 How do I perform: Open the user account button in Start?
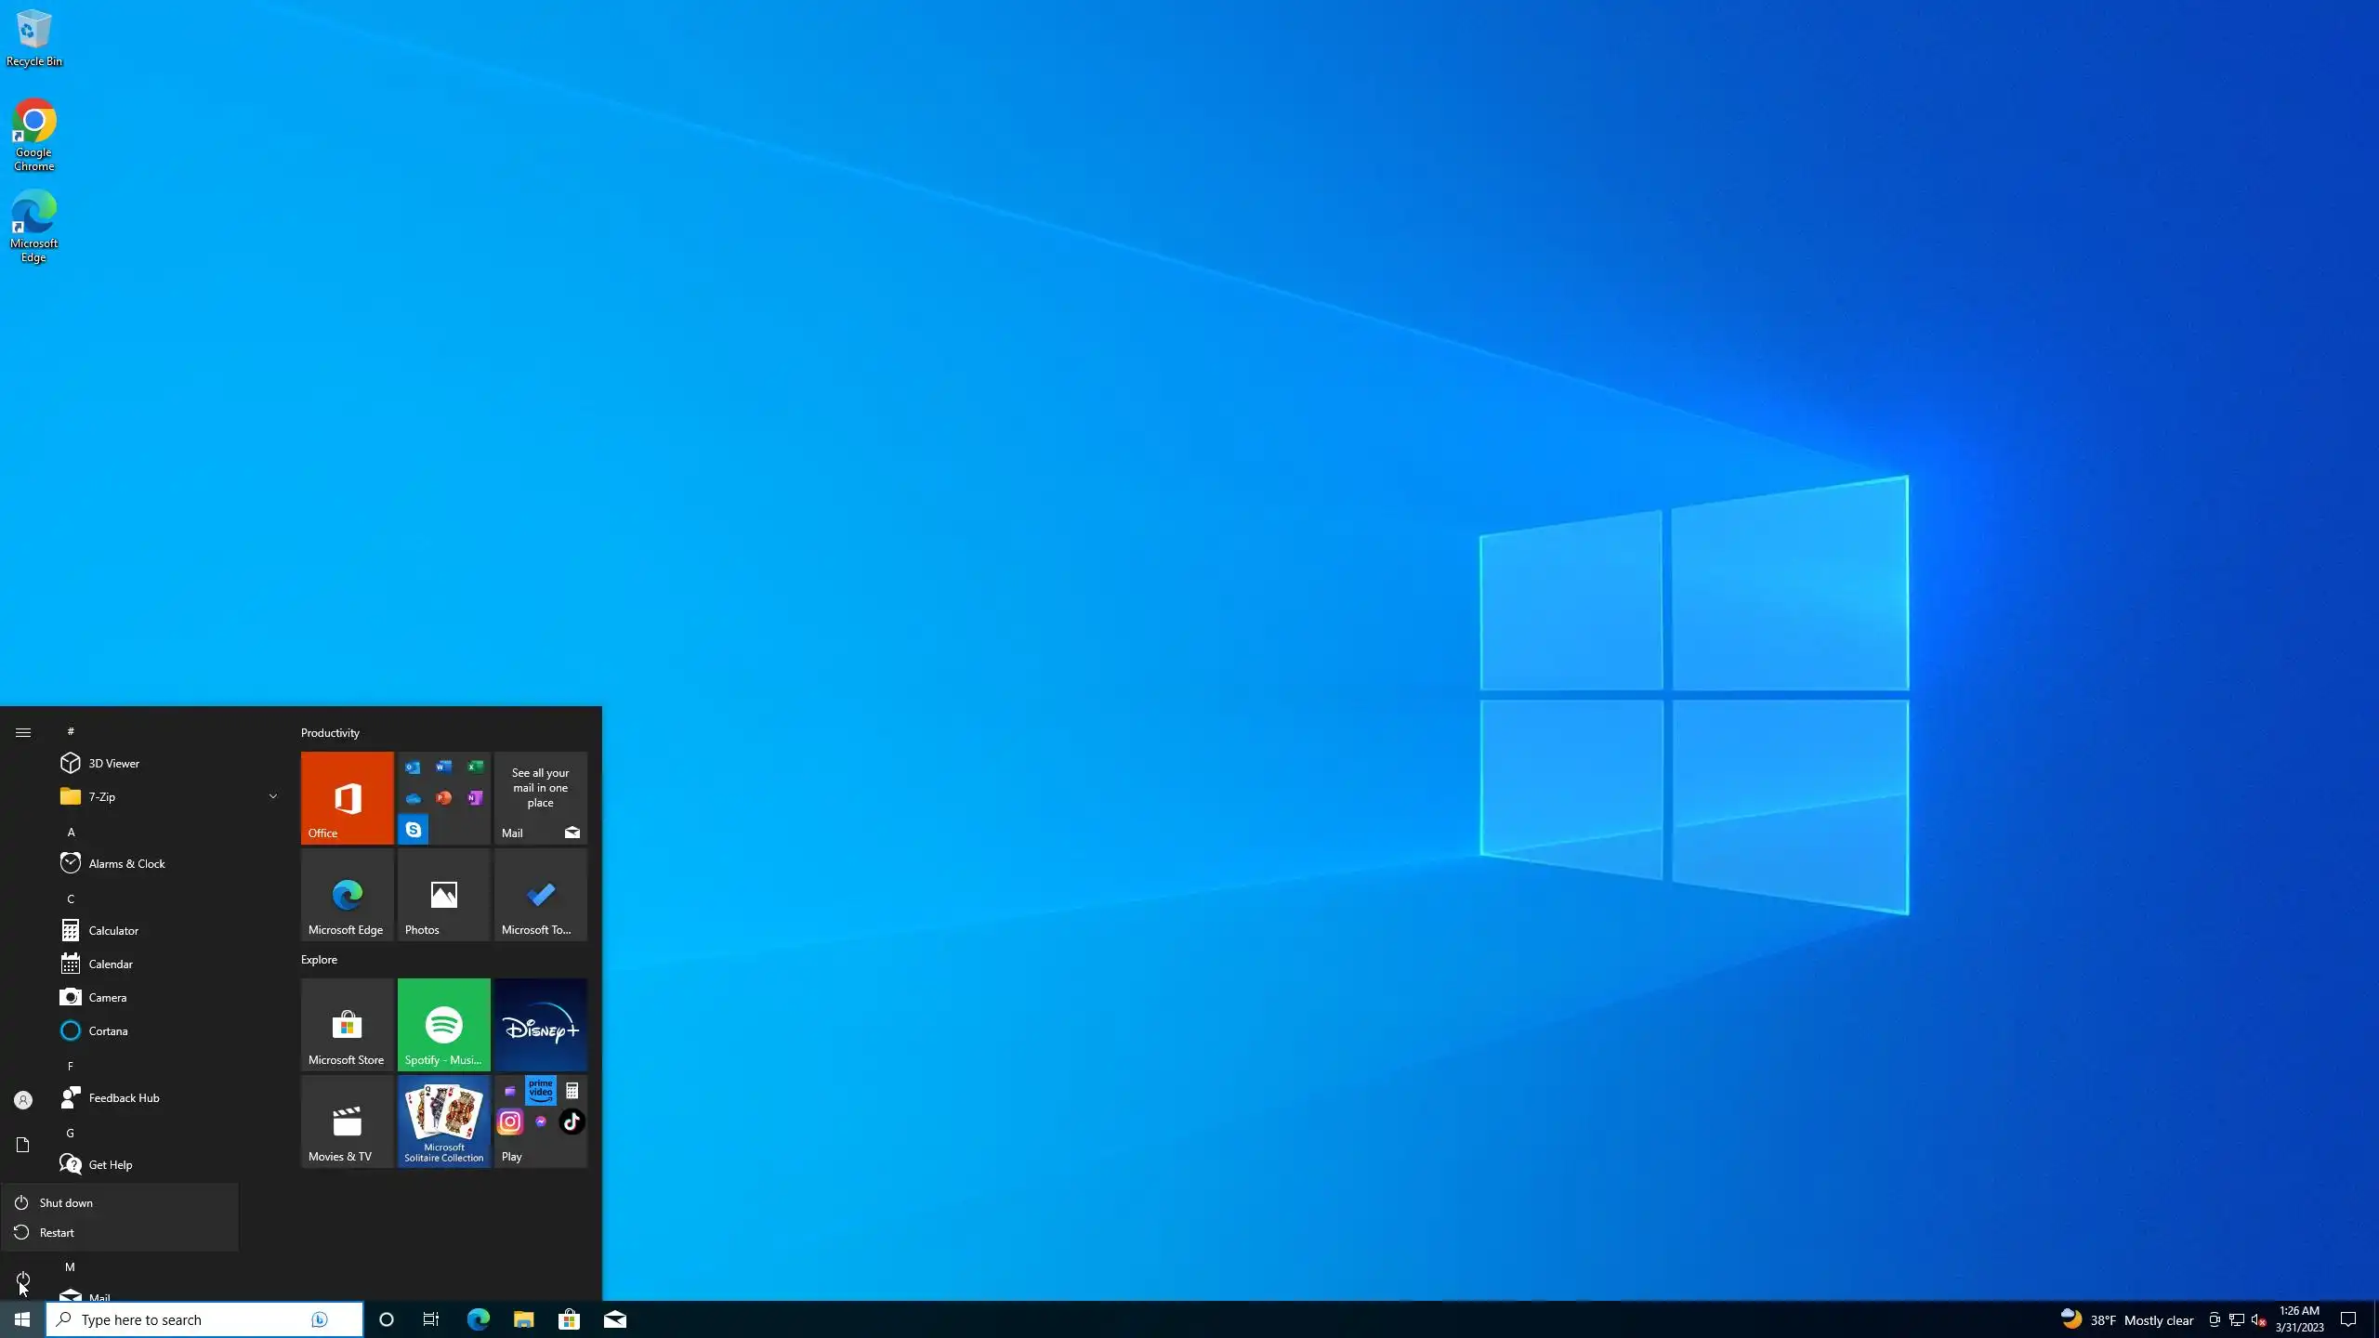tap(23, 1100)
